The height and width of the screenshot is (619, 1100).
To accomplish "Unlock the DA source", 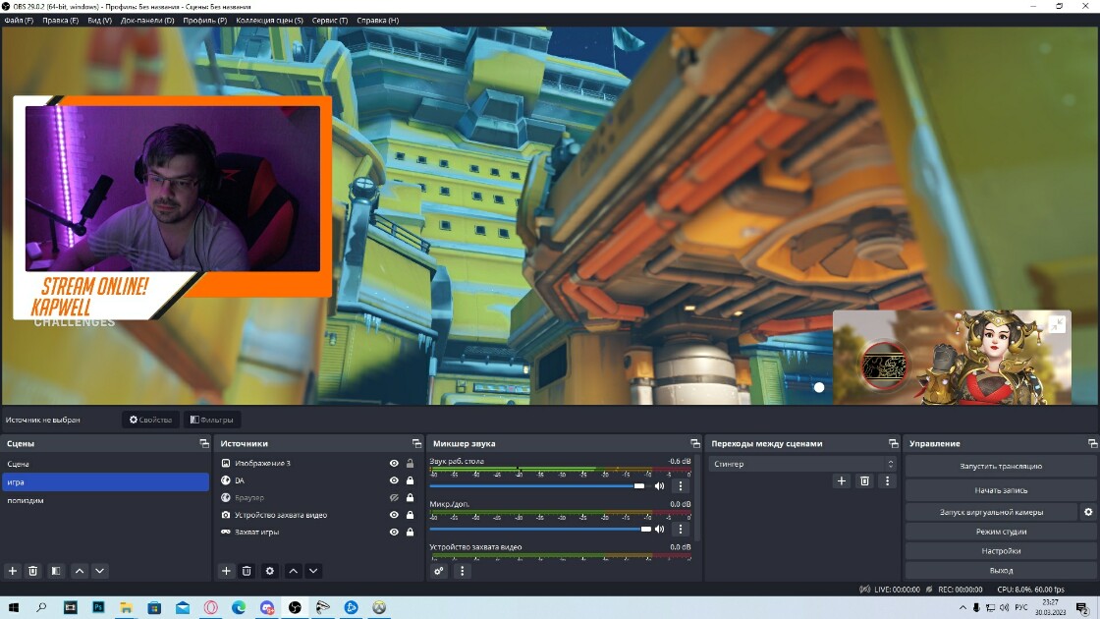I will pos(410,480).
